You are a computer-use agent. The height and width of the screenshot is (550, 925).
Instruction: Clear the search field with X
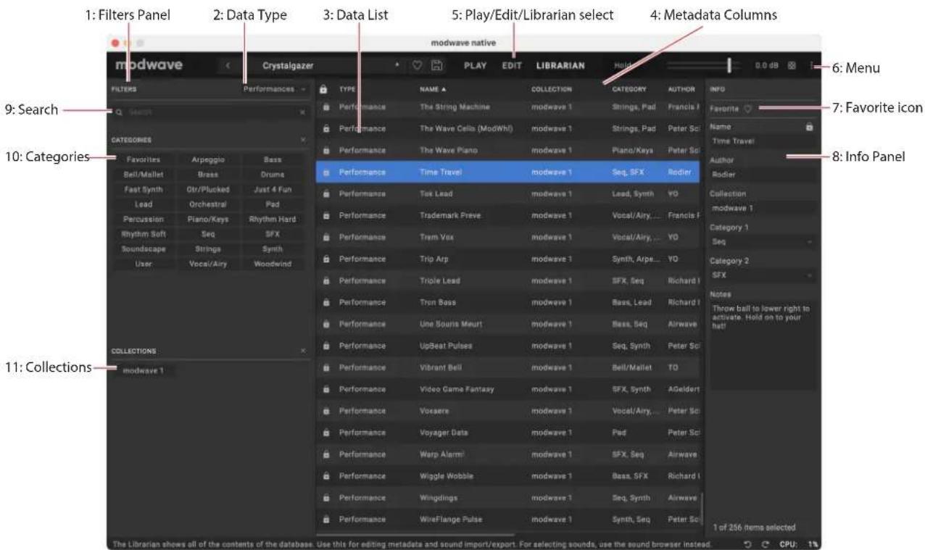click(x=302, y=113)
